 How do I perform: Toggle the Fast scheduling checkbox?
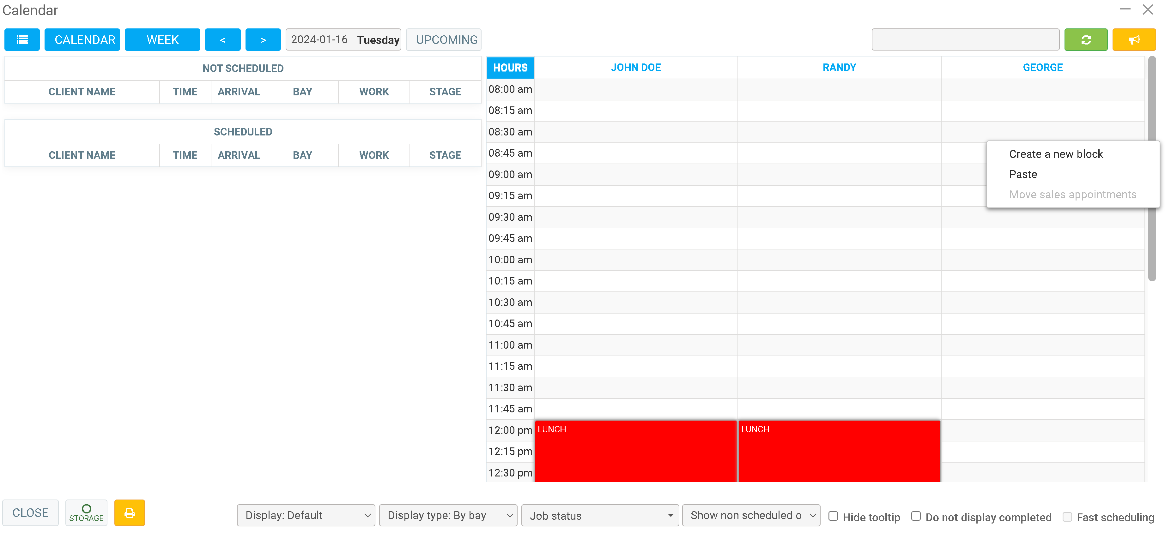point(1067,516)
